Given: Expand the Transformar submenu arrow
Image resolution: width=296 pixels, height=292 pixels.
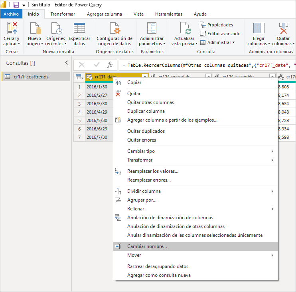Looking at the screenshot, I should 272,160.
